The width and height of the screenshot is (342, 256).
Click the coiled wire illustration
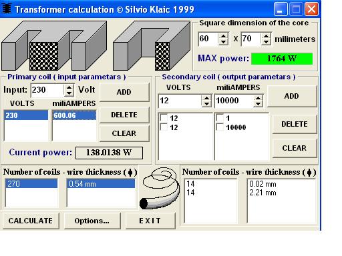tap(160, 188)
